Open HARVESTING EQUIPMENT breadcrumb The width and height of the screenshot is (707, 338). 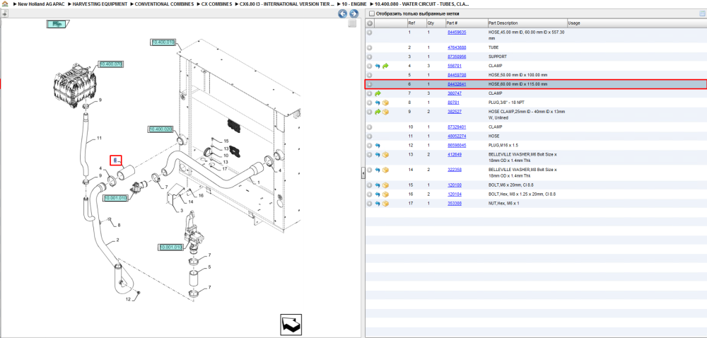point(100,4)
